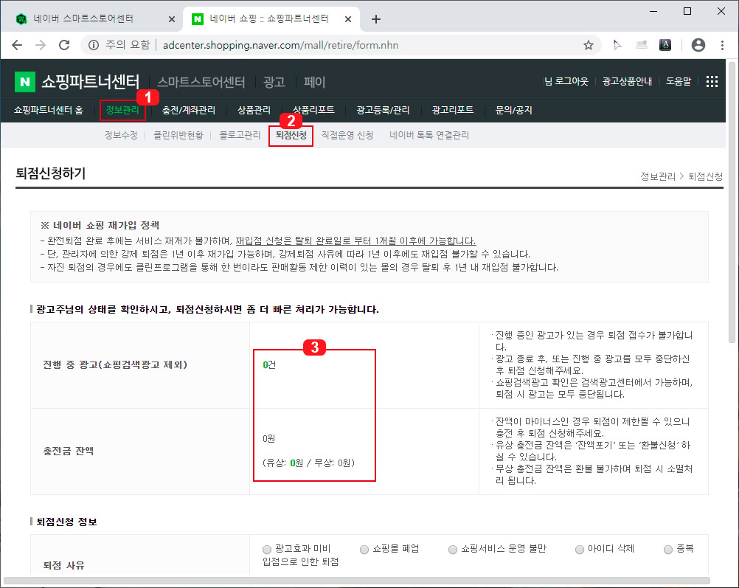Open the 문의/공지 menu
Screen dimensions: 739x588
pyautogui.click(x=514, y=110)
